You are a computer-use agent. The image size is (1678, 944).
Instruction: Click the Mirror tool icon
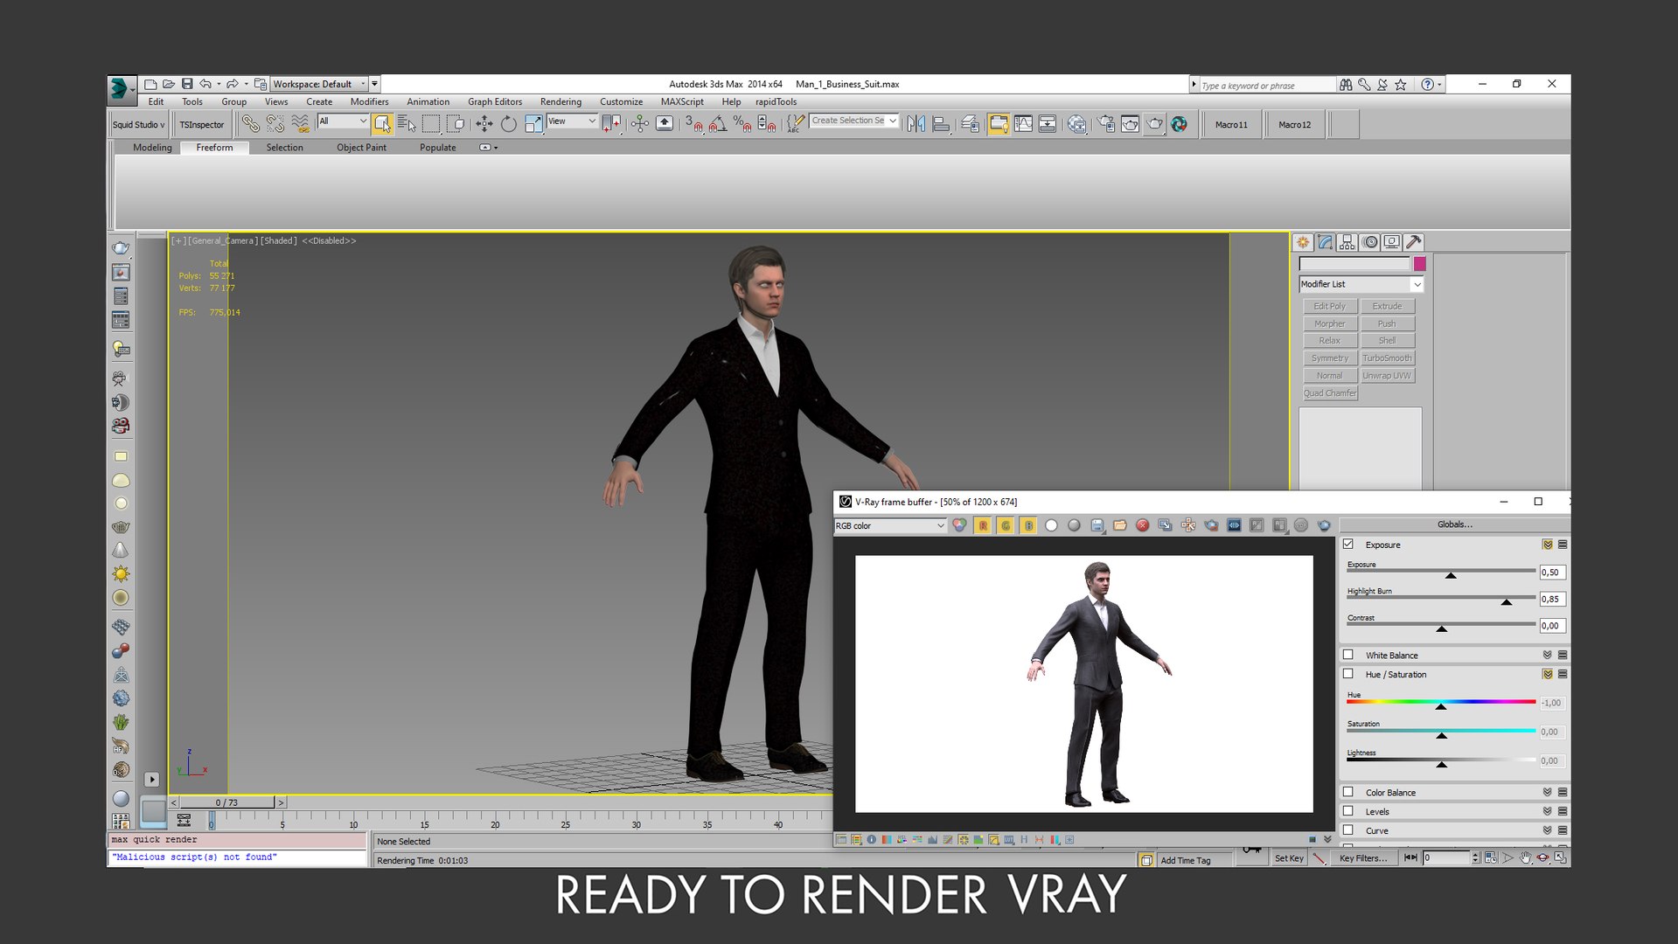[916, 124]
